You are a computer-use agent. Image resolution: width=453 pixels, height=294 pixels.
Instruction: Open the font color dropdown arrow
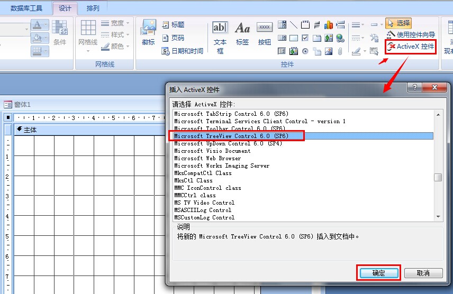46,25
